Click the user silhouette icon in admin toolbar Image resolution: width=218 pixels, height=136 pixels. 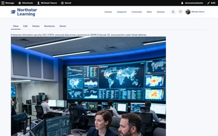tap(38, 3)
